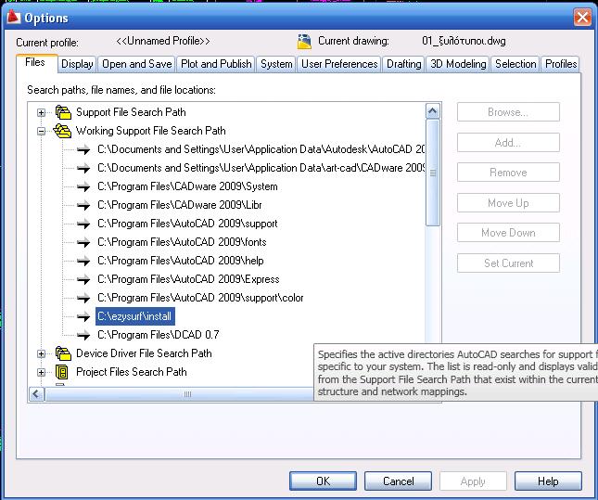Click the Set Current button

coord(508,263)
